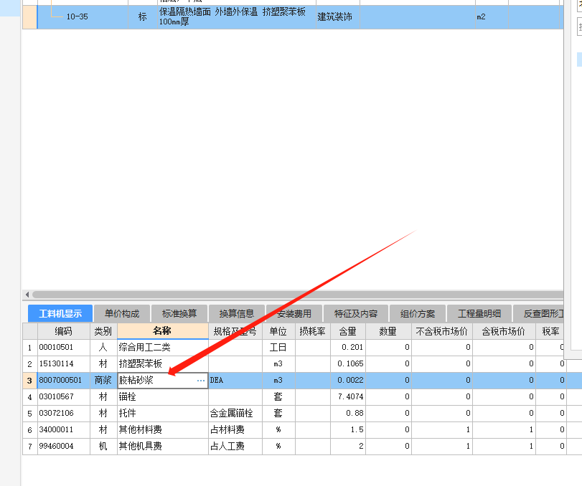Open the 标准换算 tab
This screenshot has height=486, width=582.
click(179, 314)
